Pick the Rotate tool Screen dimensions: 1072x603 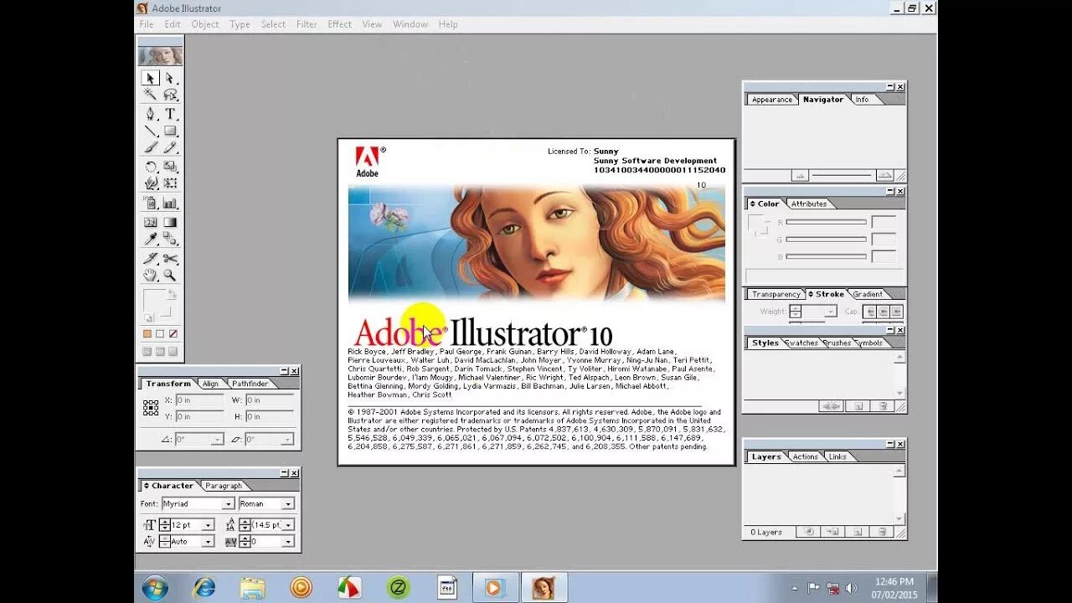(151, 167)
